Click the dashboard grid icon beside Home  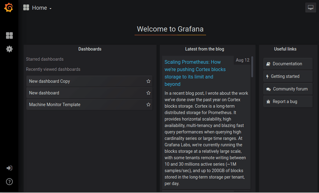click(x=26, y=7)
